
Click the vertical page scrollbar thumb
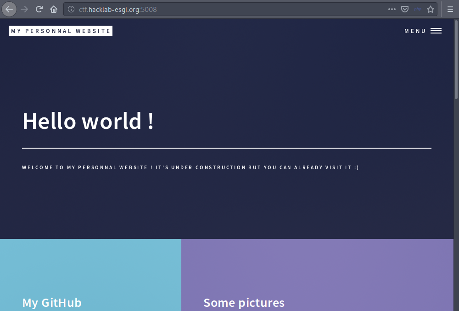click(x=456, y=60)
